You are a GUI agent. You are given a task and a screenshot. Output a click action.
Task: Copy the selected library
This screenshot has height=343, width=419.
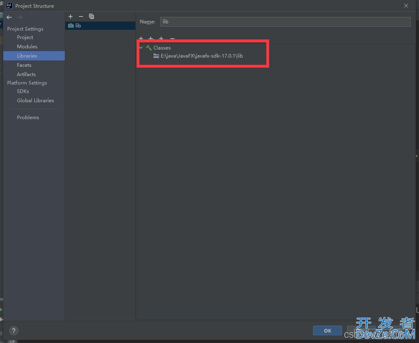[91, 17]
